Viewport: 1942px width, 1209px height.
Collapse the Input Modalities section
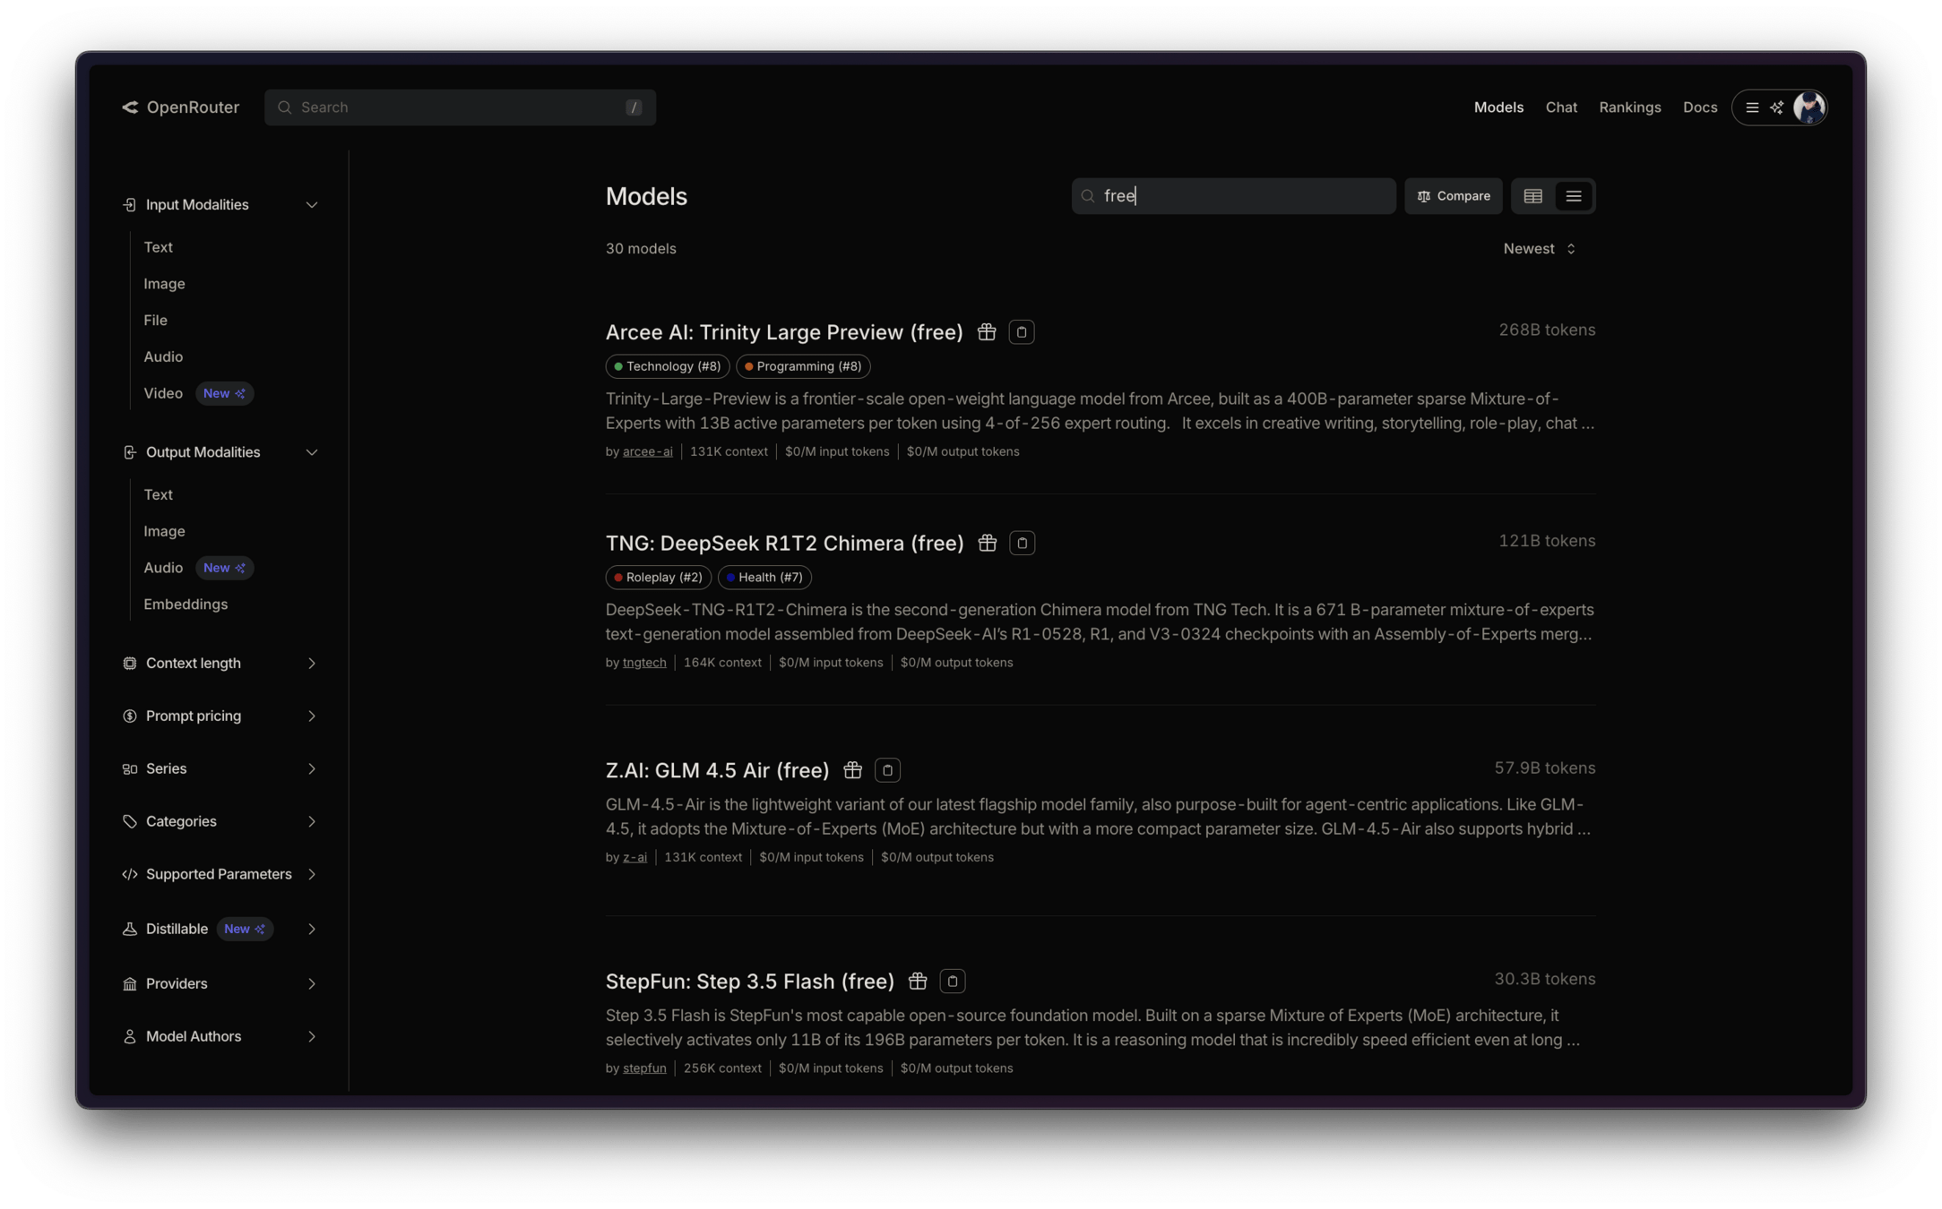312,205
